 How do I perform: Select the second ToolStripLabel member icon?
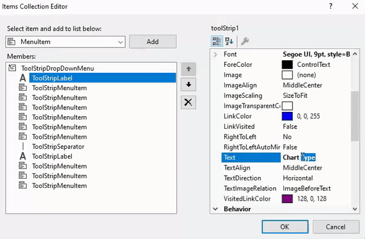(23, 156)
